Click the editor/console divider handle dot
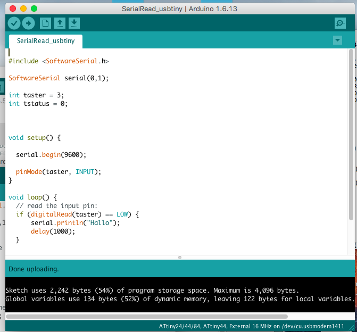357x332 pixels. [x=180, y=258]
